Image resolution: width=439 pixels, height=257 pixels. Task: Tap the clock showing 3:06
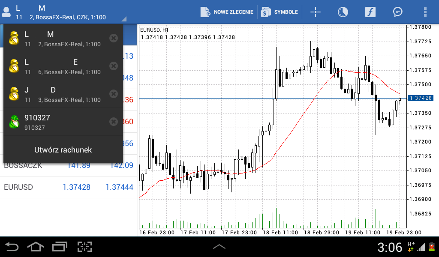click(390, 248)
